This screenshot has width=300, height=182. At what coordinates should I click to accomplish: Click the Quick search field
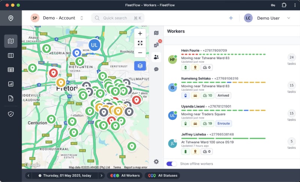pyautogui.click(x=118, y=18)
